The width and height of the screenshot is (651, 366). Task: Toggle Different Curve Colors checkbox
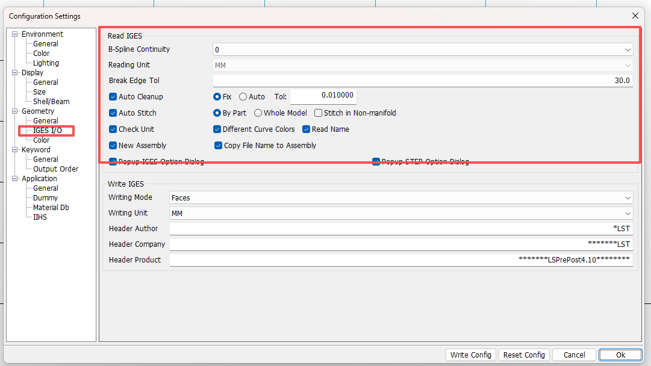pyautogui.click(x=217, y=129)
